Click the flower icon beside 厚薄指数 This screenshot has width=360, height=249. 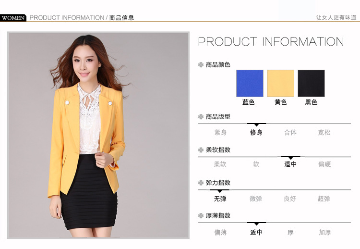tap(201, 216)
